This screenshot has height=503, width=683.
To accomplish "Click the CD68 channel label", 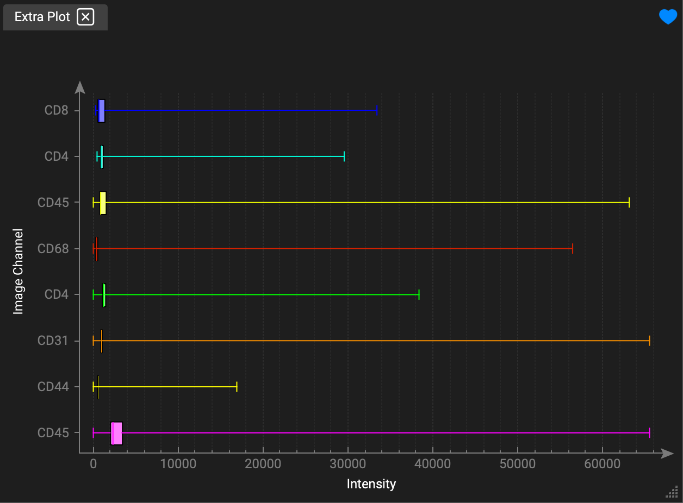I will pyautogui.click(x=53, y=249).
